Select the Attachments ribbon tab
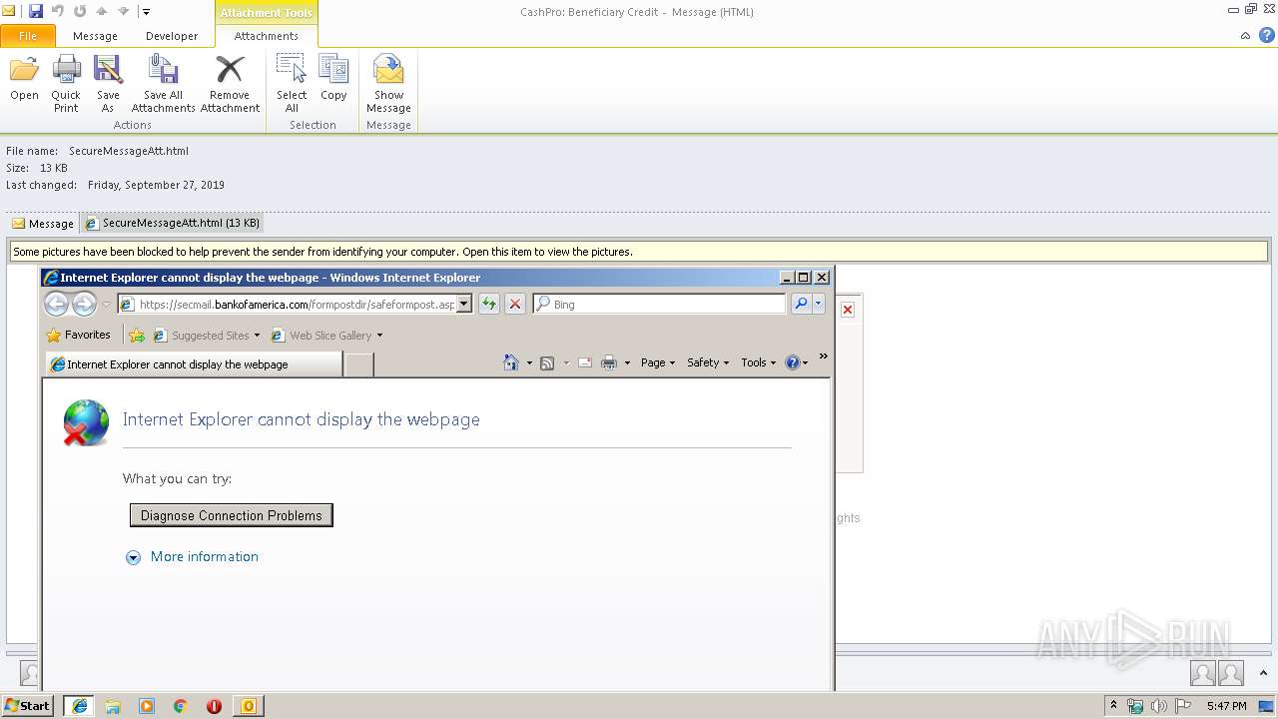 [x=266, y=36]
